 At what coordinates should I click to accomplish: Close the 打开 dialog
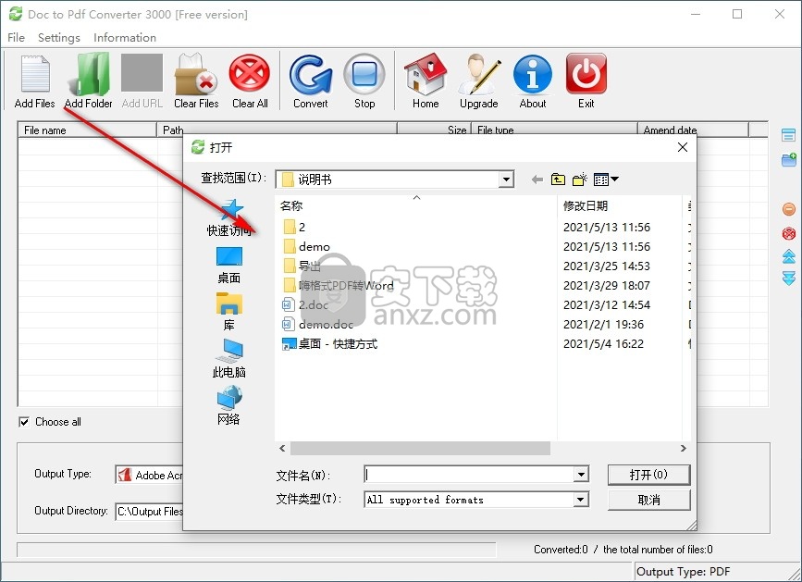(683, 147)
